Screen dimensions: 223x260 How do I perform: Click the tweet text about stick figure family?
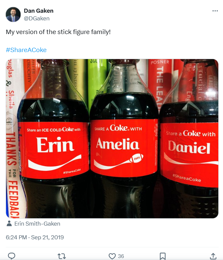(x=58, y=32)
